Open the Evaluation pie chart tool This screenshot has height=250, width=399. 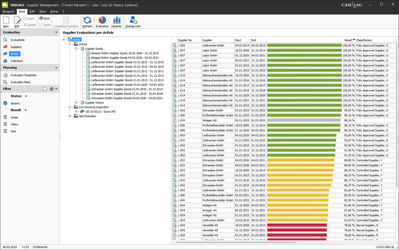tap(102, 21)
